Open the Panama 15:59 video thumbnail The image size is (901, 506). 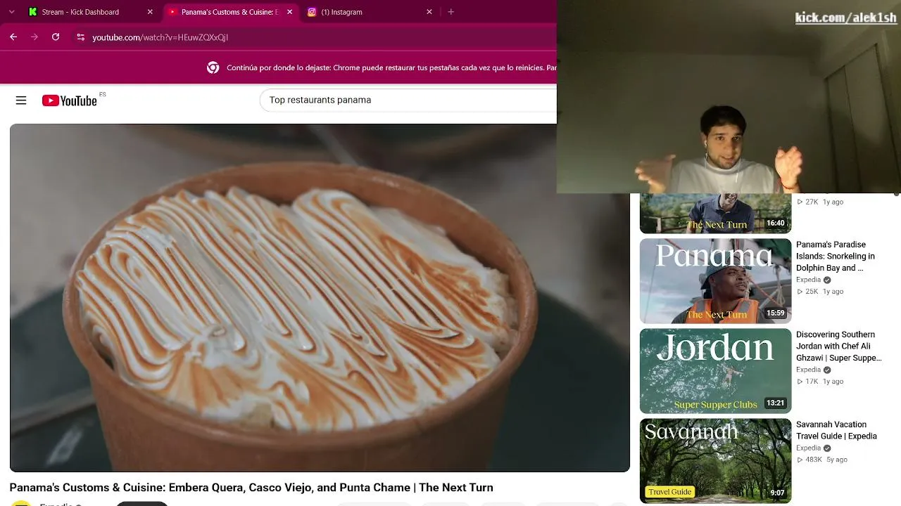point(715,281)
